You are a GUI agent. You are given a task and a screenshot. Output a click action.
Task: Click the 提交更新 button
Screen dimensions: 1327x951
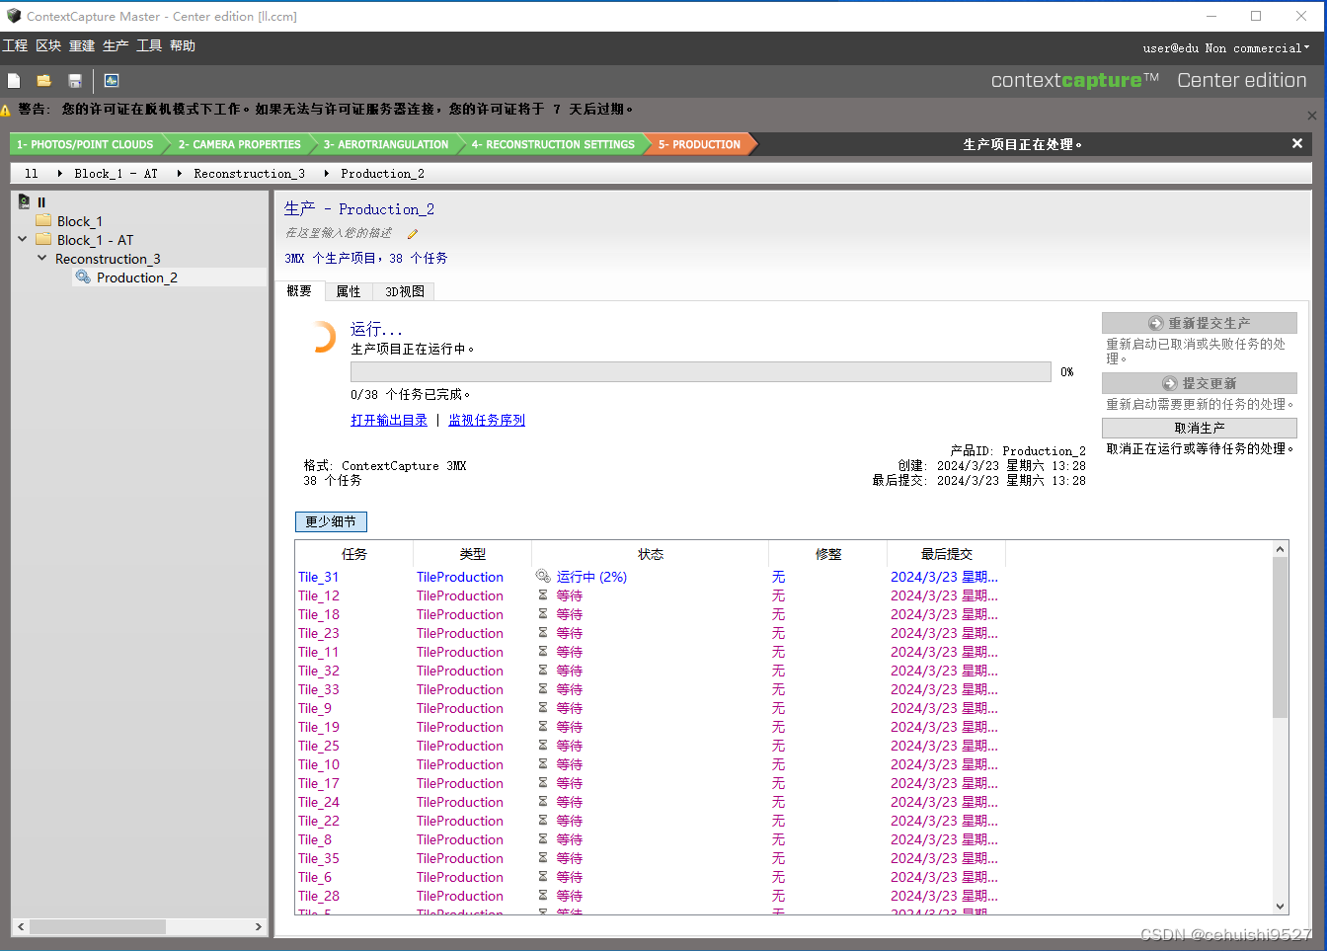tap(1200, 383)
